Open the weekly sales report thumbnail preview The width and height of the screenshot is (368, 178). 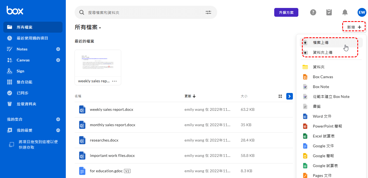point(98,63)
